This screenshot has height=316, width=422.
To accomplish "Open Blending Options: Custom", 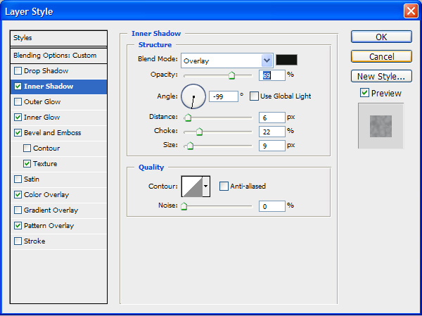I will coord(58,56).
